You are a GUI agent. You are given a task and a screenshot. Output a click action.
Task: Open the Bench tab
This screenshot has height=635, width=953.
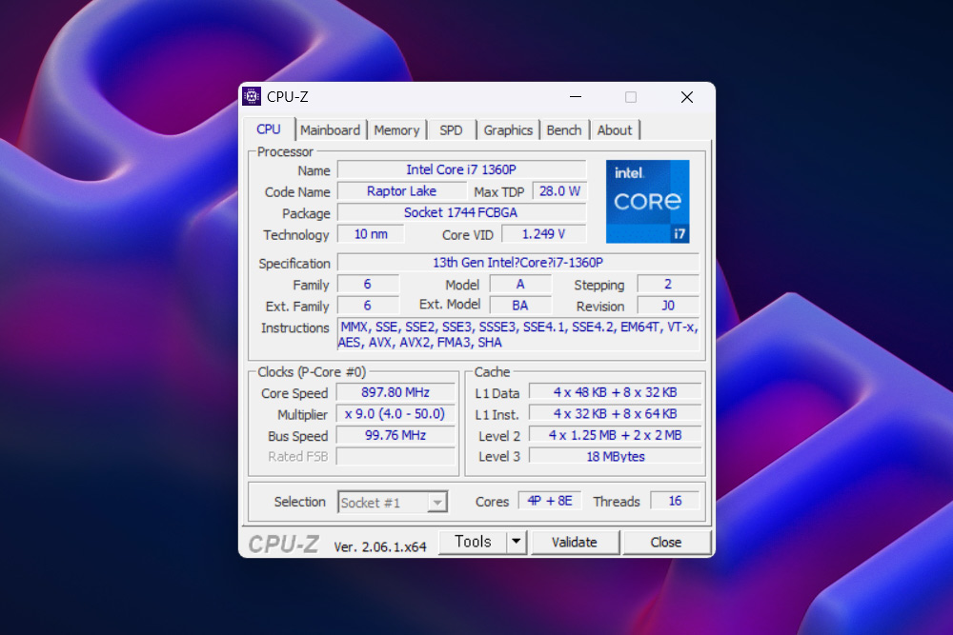[564, 129]
